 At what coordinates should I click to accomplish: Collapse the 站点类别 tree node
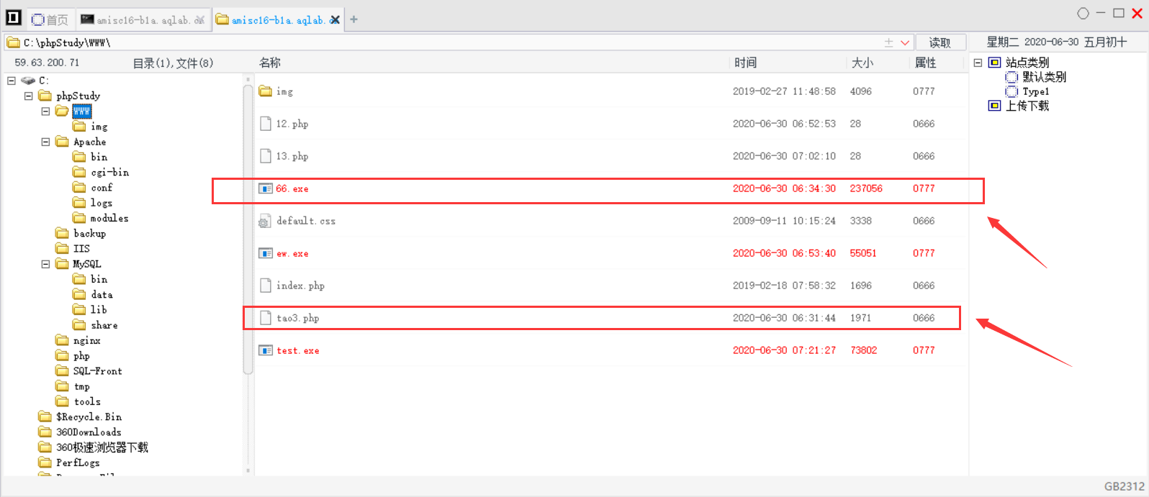978,63
